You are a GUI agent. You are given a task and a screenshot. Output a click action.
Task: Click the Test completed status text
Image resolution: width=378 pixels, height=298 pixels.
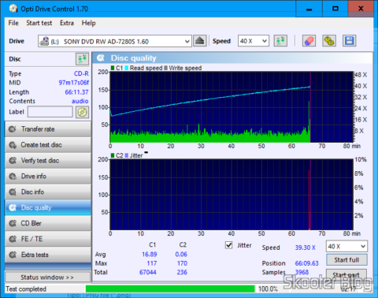click(x=26, y=289)
